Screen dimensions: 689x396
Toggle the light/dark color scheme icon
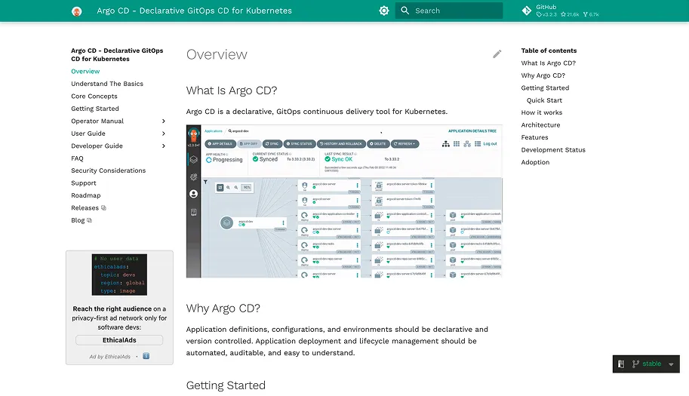[x=384, y=11]
